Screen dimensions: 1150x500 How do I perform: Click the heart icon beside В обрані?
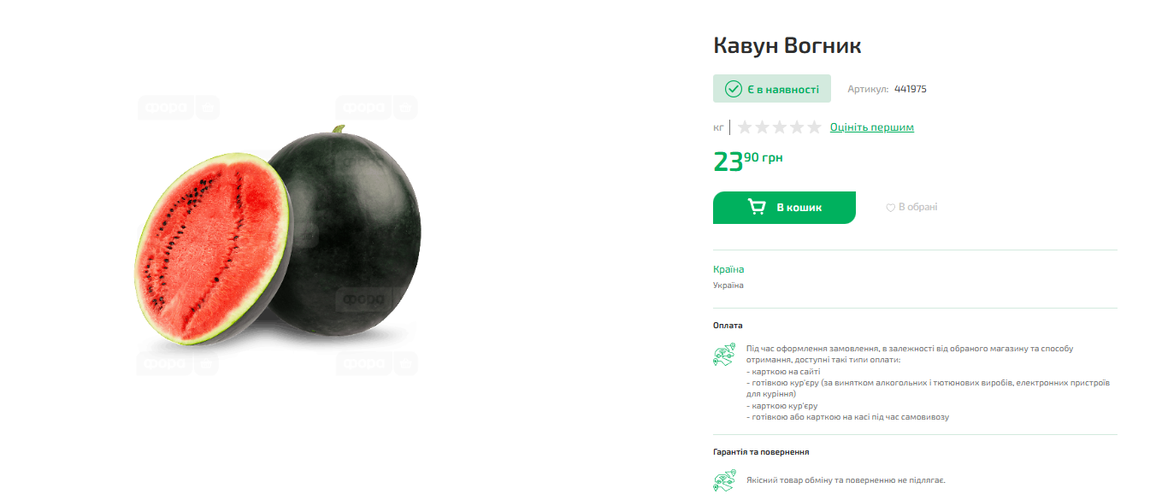point(890,208)
